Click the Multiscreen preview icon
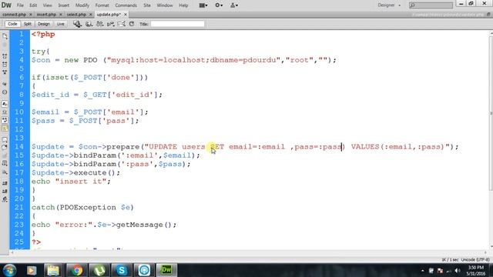Image resolution: width=493 pixels, height=277 pixels. coord(77,24)
